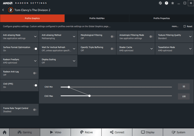The height and width of the screenshot is (136, 194).
Task: Enable the Radeon Anti-Lag toggle
Action: [35, 73]
